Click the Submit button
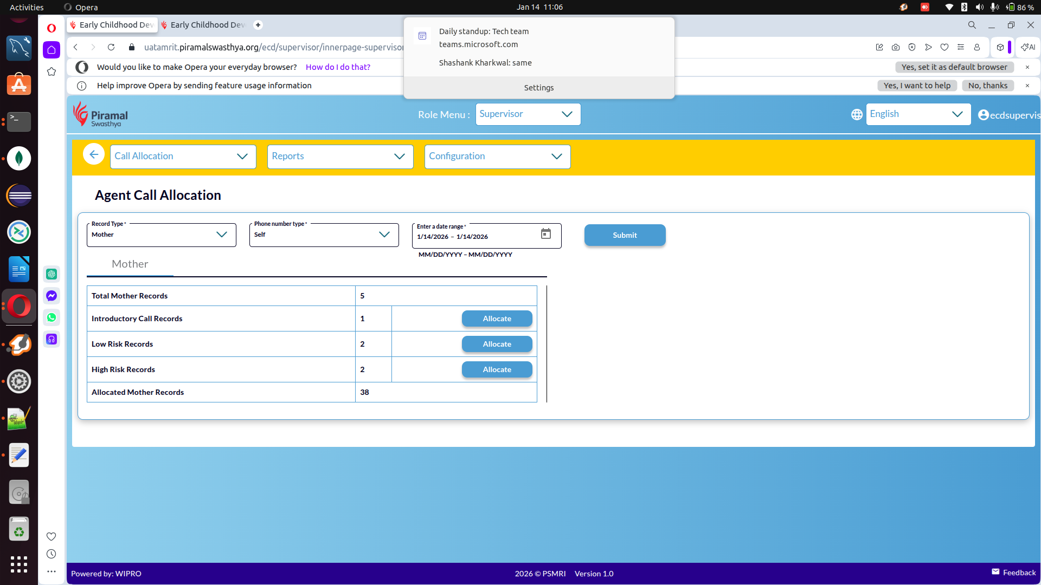 tap(625, 235)
